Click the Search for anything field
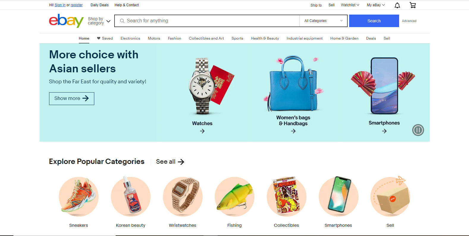Image resolution: width=469 pixels, height=236 pixels. click(x=207, y=21)
